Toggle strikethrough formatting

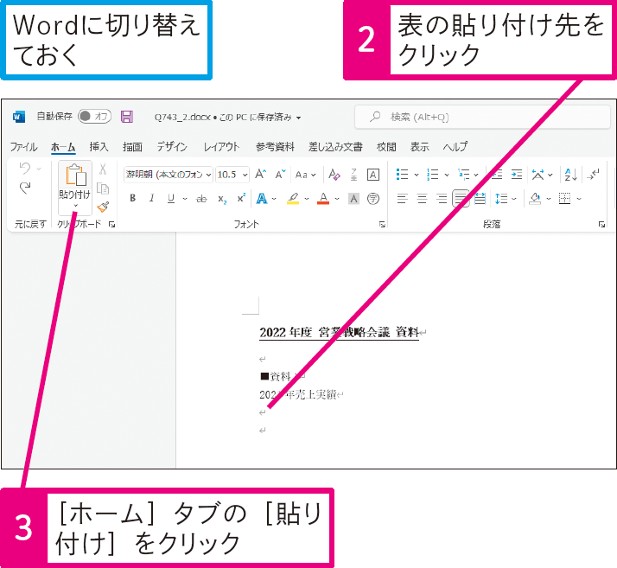tap(201, 199)
